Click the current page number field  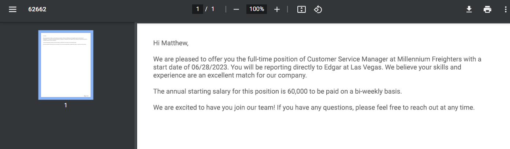pyautogui.click(x=197, y=9)
